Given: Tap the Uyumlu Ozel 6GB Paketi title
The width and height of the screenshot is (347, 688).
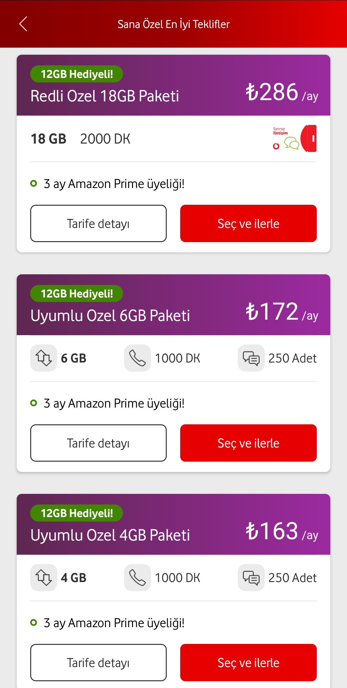Looking at the screenshot, I should click(110, 316).
